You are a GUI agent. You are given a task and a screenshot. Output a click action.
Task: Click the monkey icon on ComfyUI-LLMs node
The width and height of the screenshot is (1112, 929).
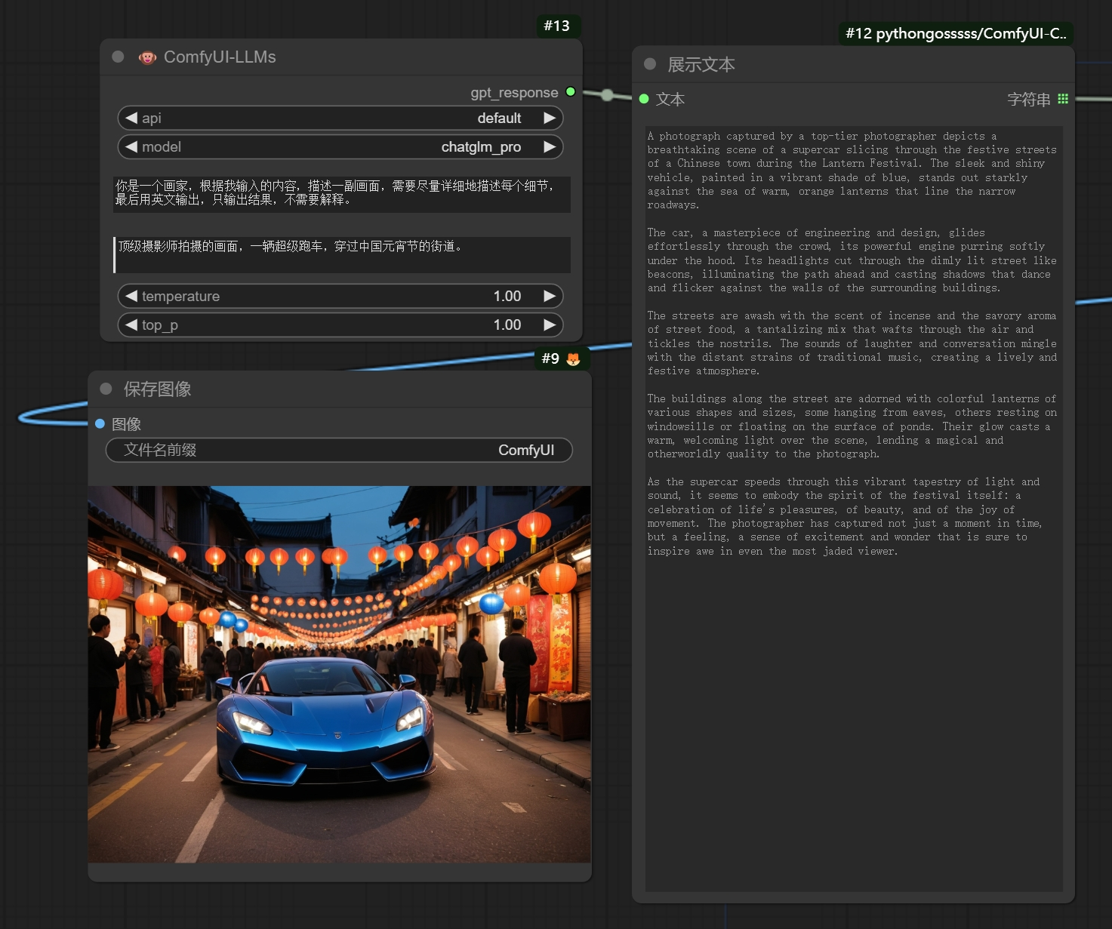coord(147,57)
